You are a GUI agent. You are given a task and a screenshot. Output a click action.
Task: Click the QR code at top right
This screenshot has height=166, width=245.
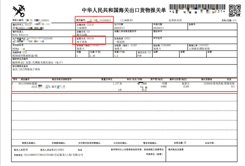coord(235,11)
